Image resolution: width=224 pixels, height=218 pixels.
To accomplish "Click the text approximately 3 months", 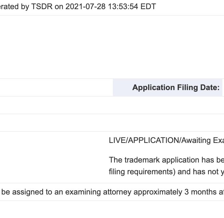I will tap(175, 192).
